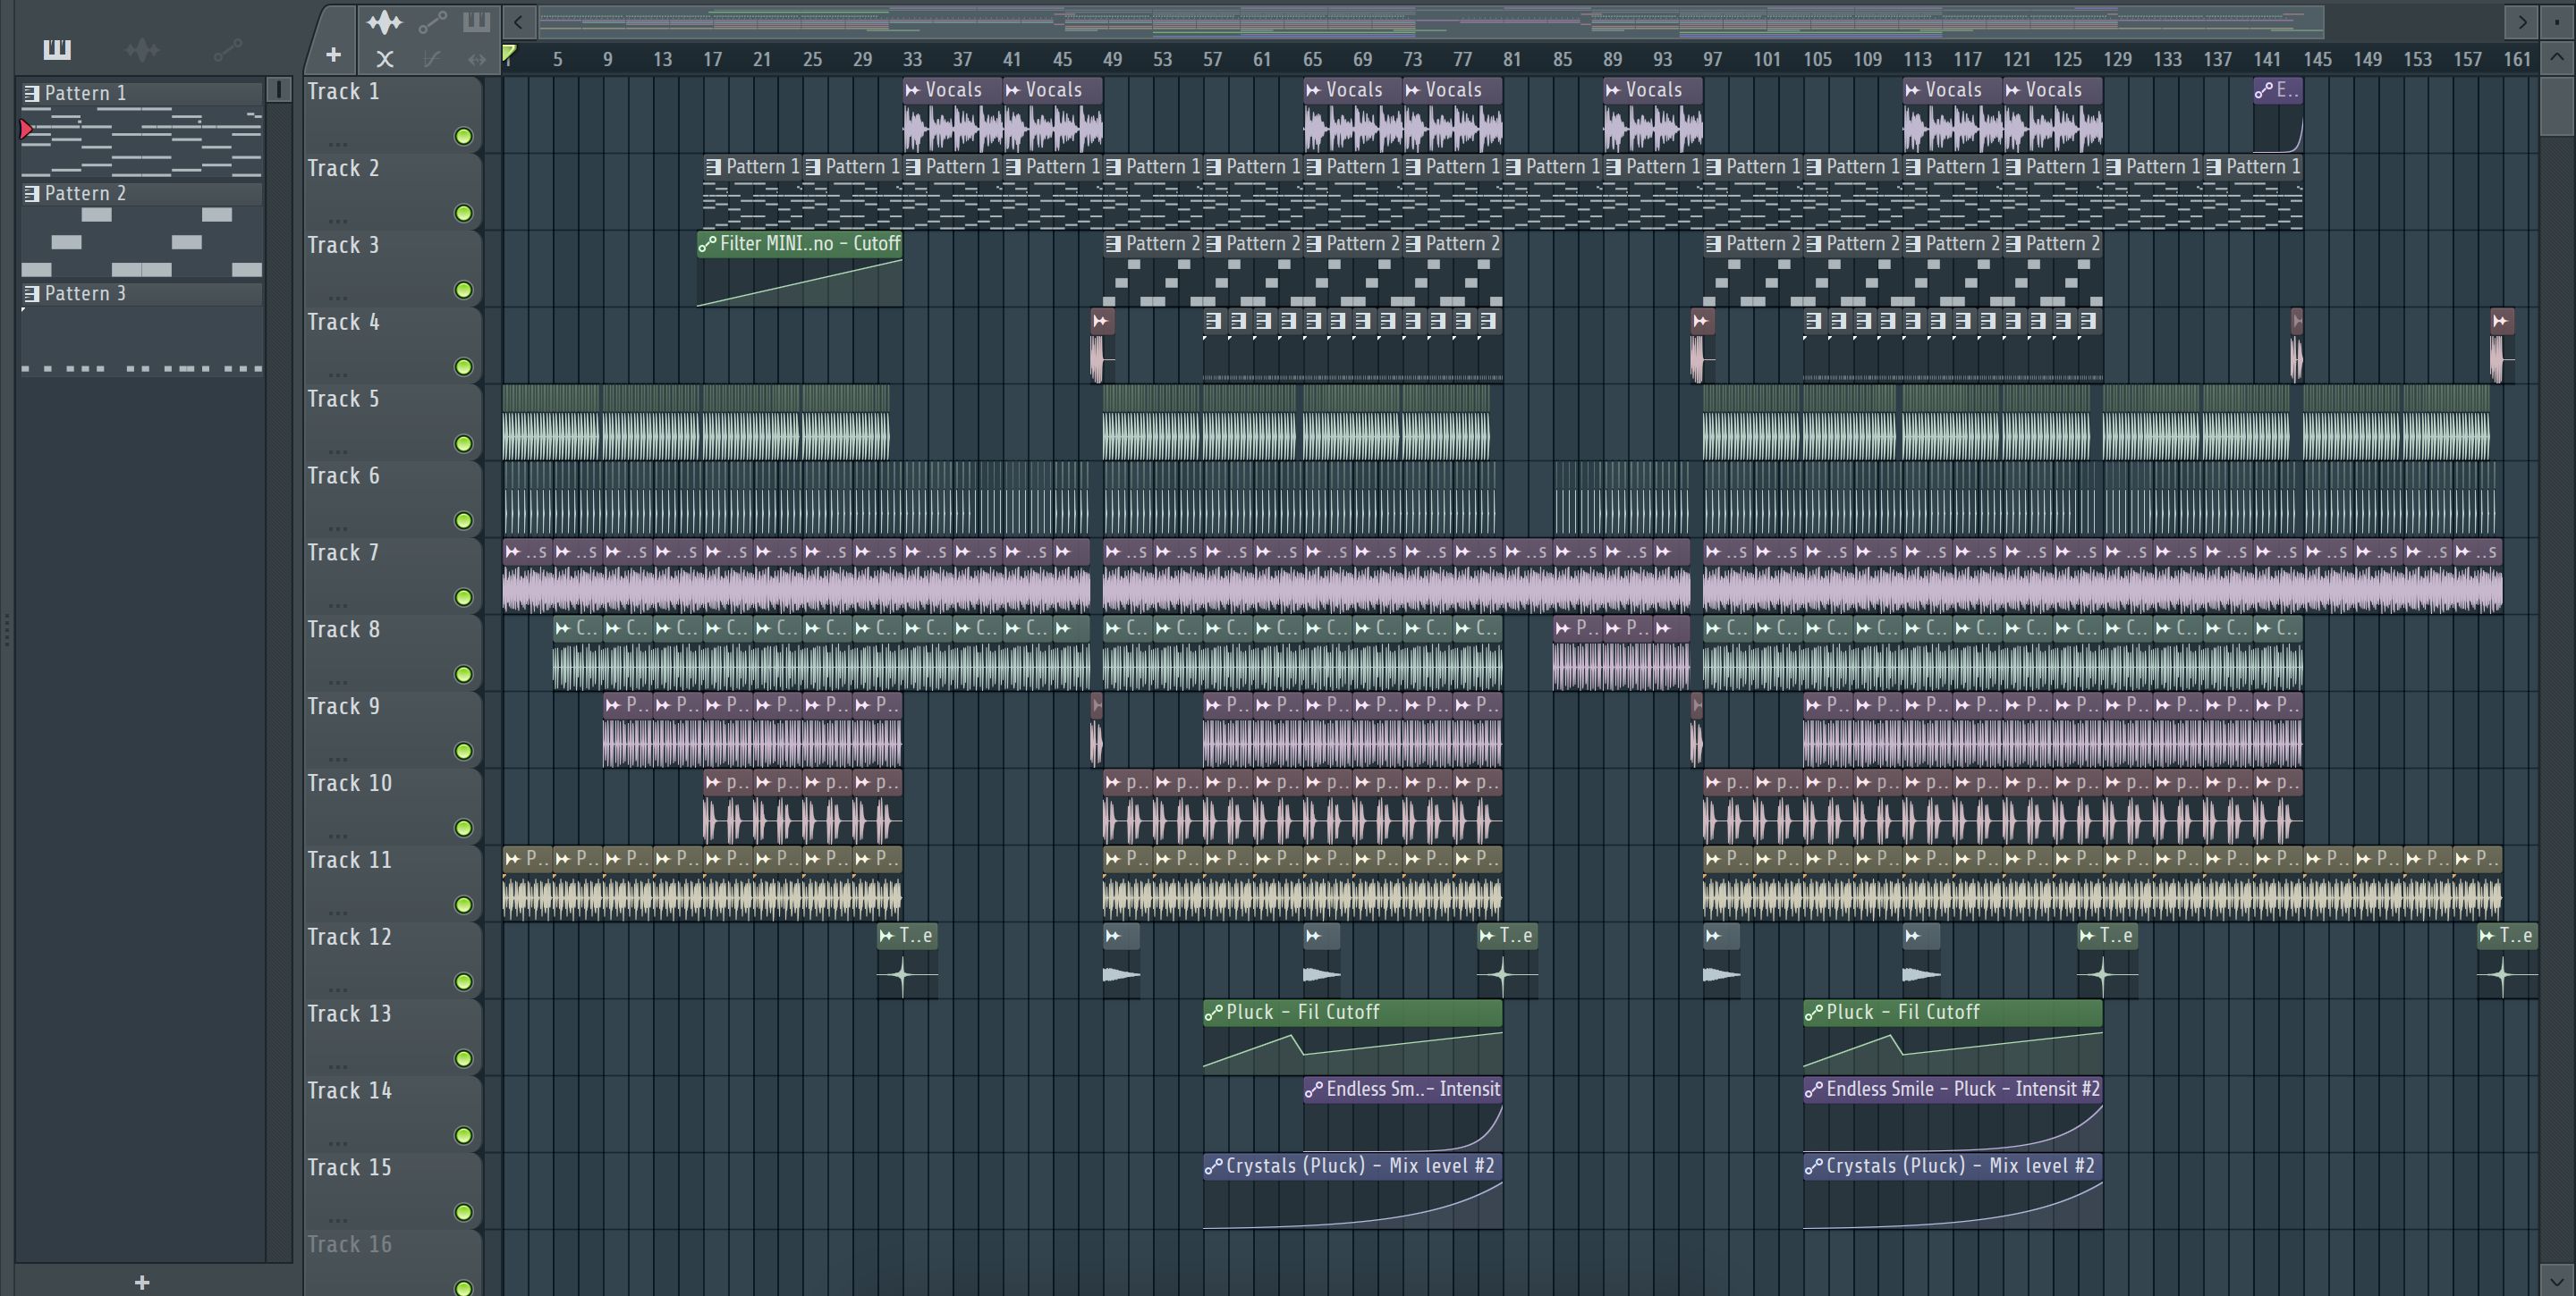Click the Pattern 1 piano-roll icon in the picker
Screen dimensions: 2576x1296
coord(32,93)
